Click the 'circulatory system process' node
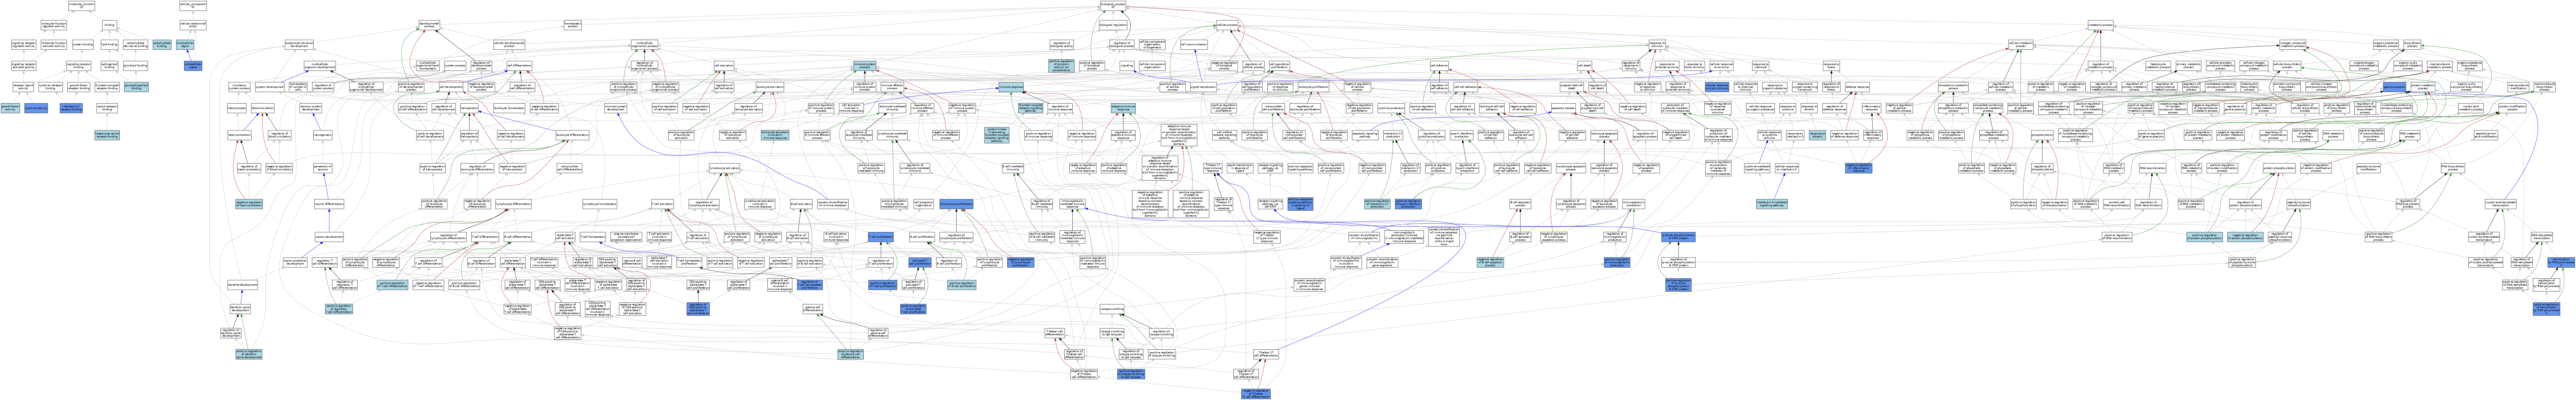The image size is (2576, 400). [x=240, y=87]
